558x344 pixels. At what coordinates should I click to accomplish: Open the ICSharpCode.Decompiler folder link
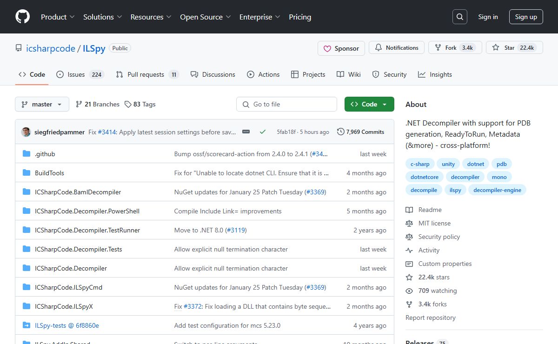pyautogui.click(x=71, y=268)
